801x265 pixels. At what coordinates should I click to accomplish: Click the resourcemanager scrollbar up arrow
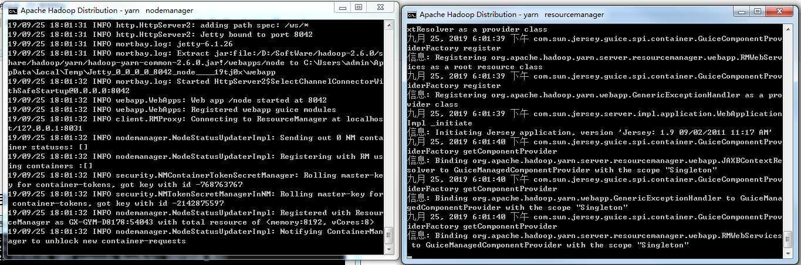pyautogui.click(x=787, y=29)
